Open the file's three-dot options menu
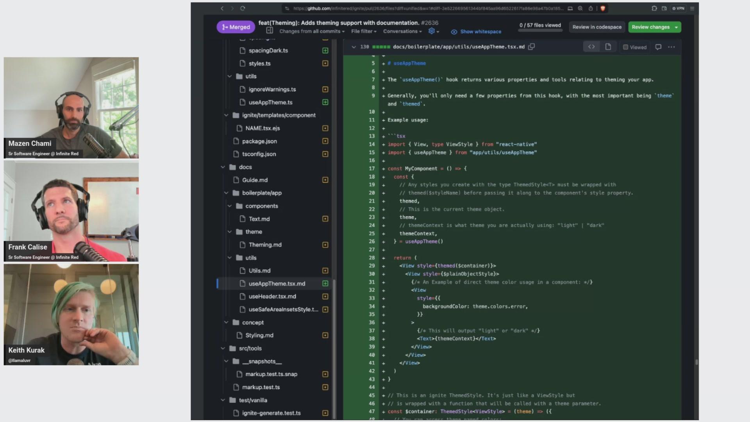The height and width of the screenshot is (422, 750). coord(671,47)
